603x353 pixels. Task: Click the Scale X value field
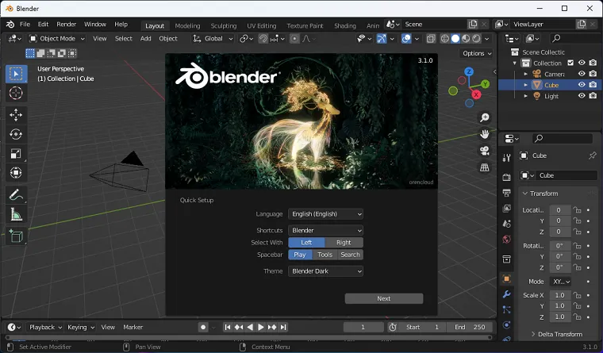560,295
